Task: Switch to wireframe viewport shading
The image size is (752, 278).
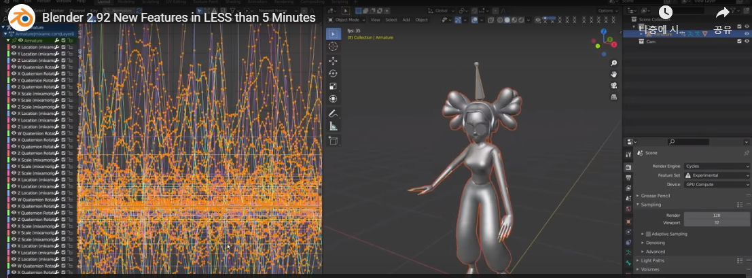Action: 500,20
